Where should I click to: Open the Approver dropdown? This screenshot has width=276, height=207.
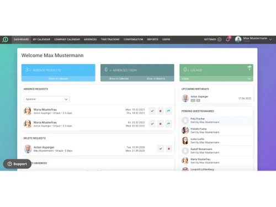click(x=47, y=99)
